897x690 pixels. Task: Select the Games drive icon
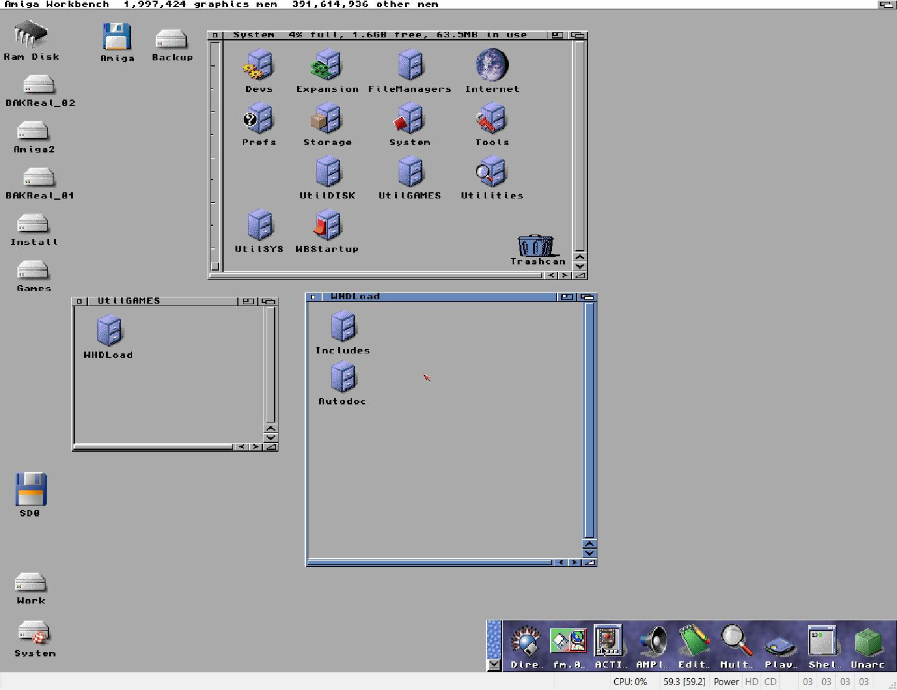coord(34,270)
